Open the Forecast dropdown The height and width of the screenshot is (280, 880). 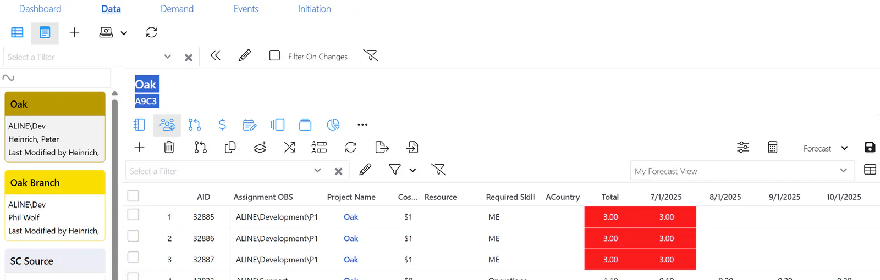826,148
